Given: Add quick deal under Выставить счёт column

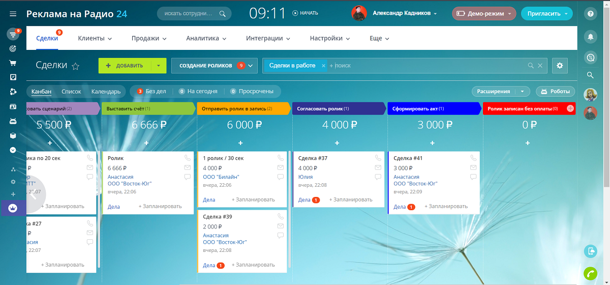Looking at the screenshot, I should [146, 143].
